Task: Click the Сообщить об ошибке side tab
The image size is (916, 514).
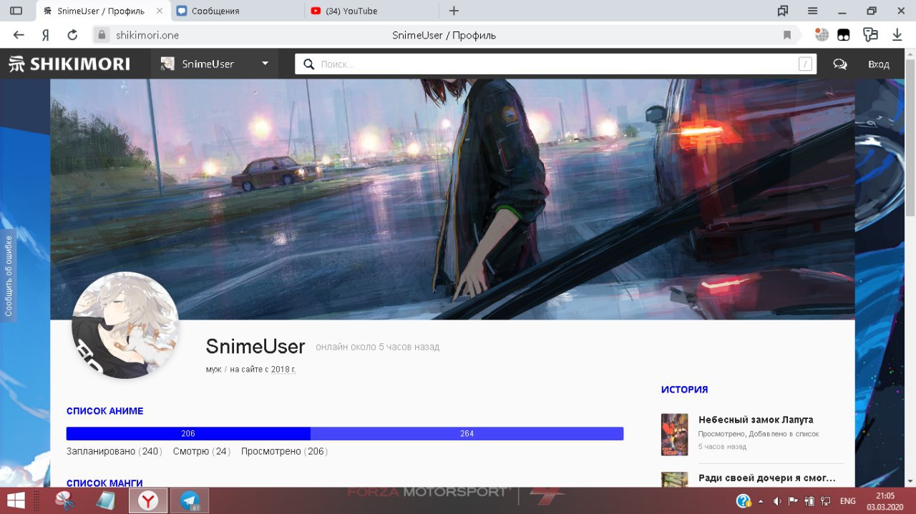Action: point(8,275)
